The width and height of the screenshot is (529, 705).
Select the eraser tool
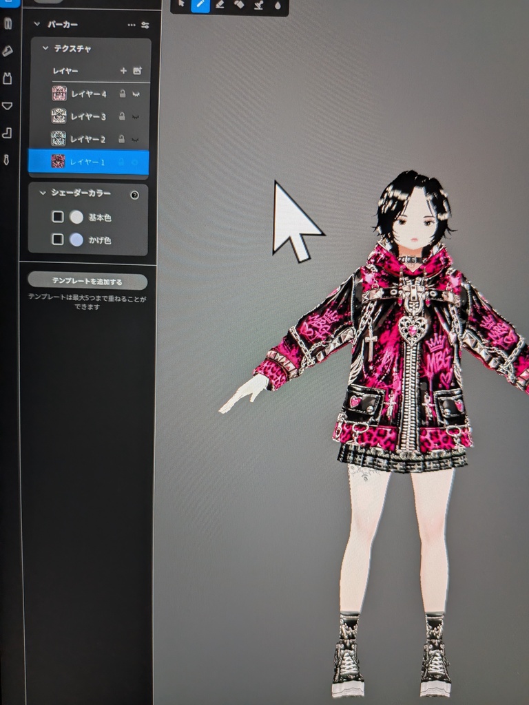220,5
